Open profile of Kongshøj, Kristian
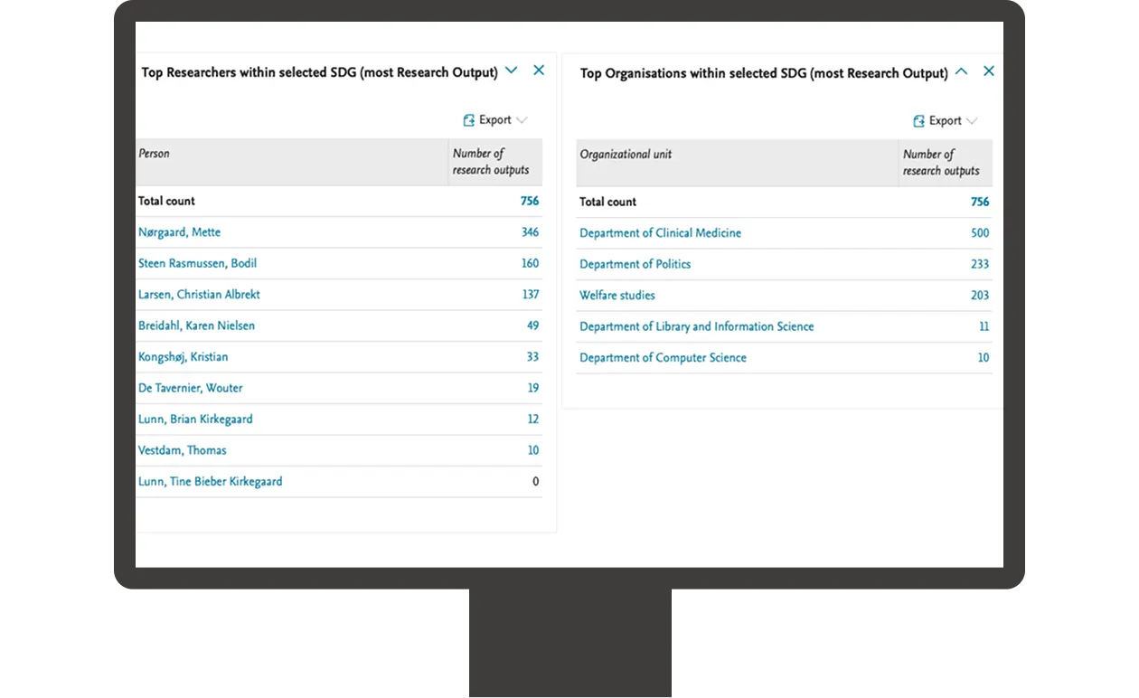 (x=183, y=357)
